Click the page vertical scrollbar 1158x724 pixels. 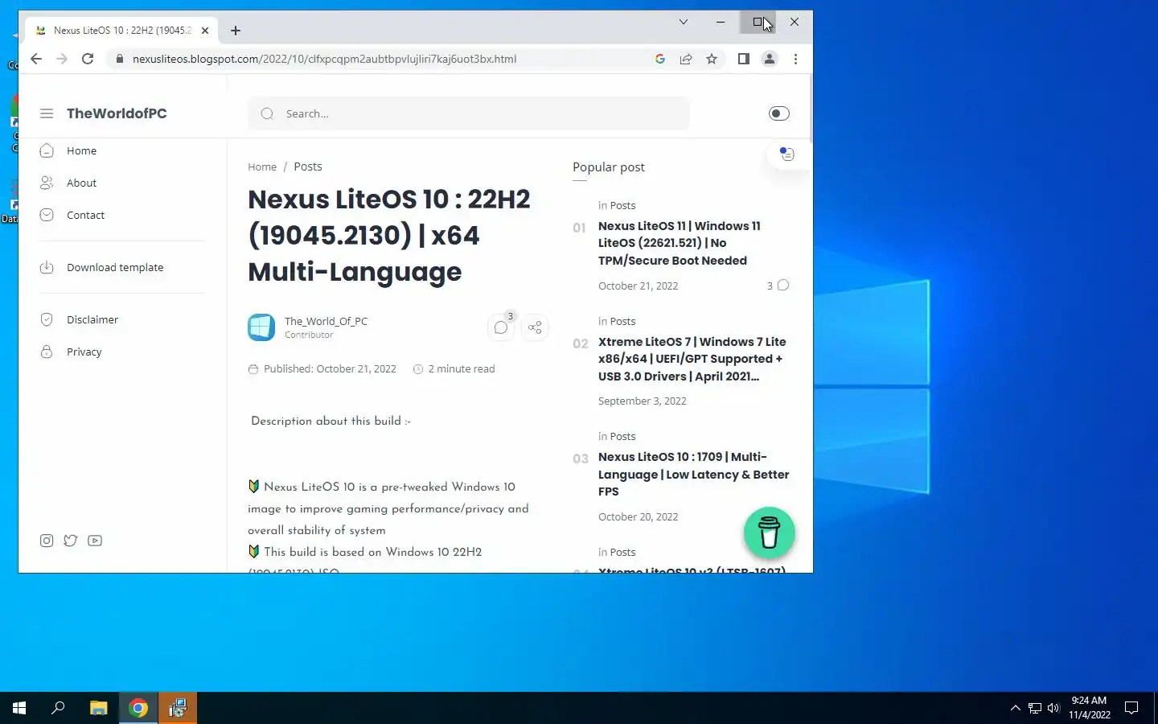(810, 108)
